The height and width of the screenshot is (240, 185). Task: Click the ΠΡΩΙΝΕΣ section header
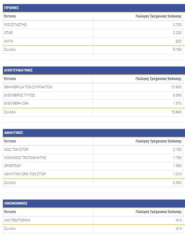point(12,8)
